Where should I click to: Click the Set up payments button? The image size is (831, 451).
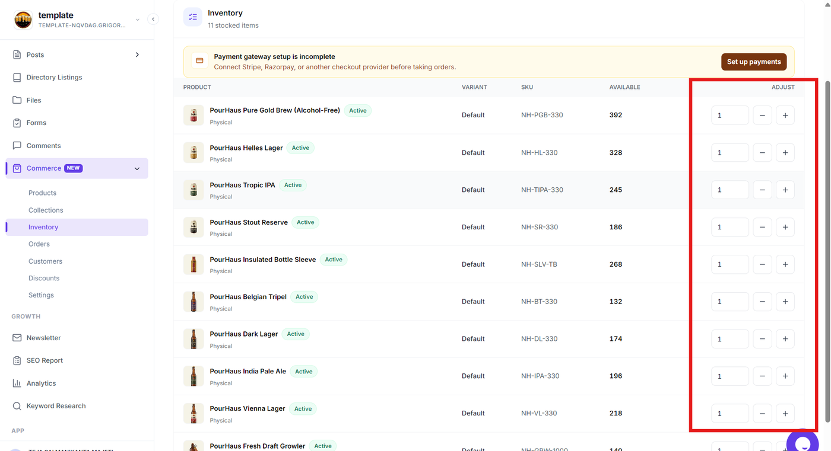click(754, 62)
